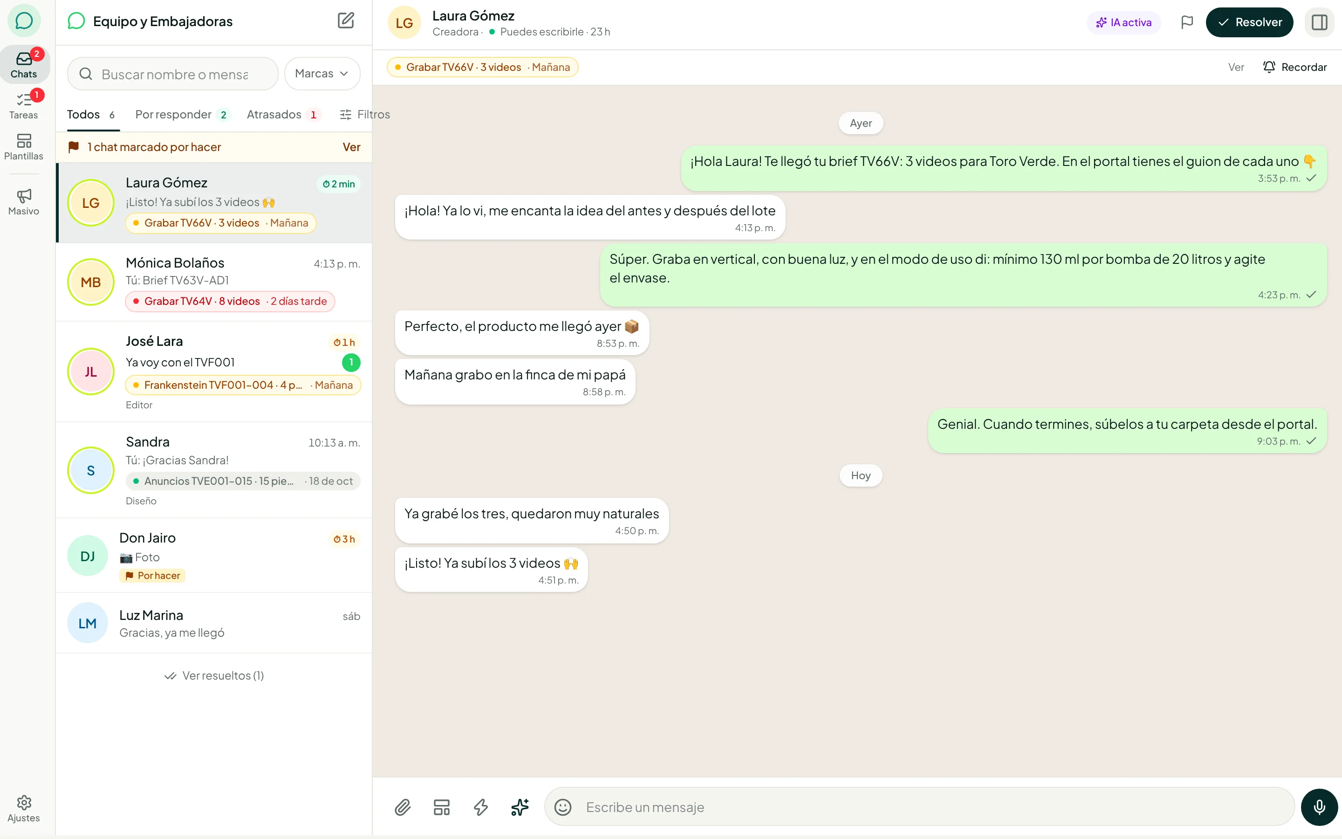Open the Chats inbox in sidebar
The width and height of the screenshot is (1342, 839).
pos(24,64)
